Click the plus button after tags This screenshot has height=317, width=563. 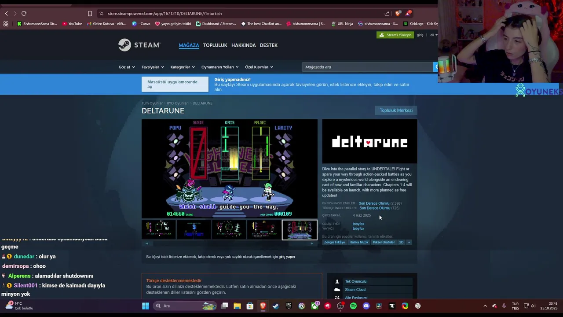coord(409,242)
